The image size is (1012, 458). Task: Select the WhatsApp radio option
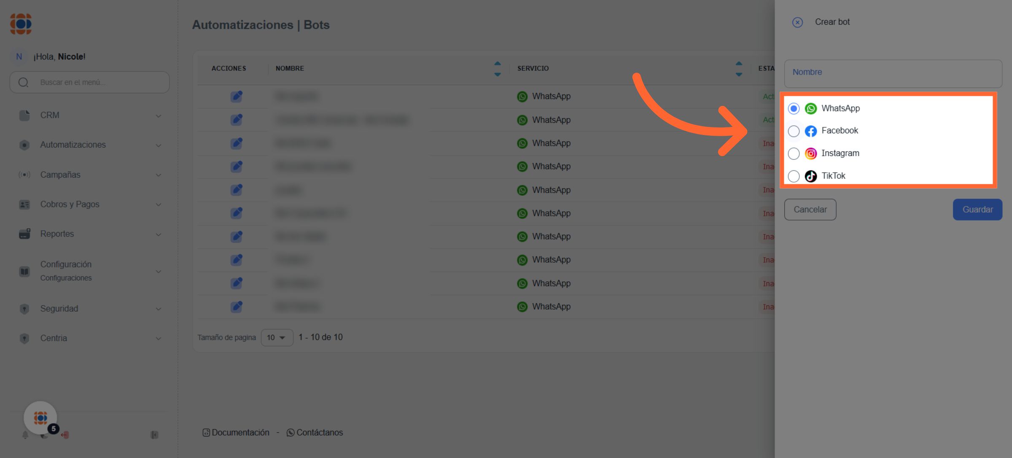[x=794, y=109]
